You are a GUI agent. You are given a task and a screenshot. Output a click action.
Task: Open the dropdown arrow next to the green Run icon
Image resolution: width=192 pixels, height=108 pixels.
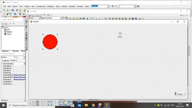point(90,19)
